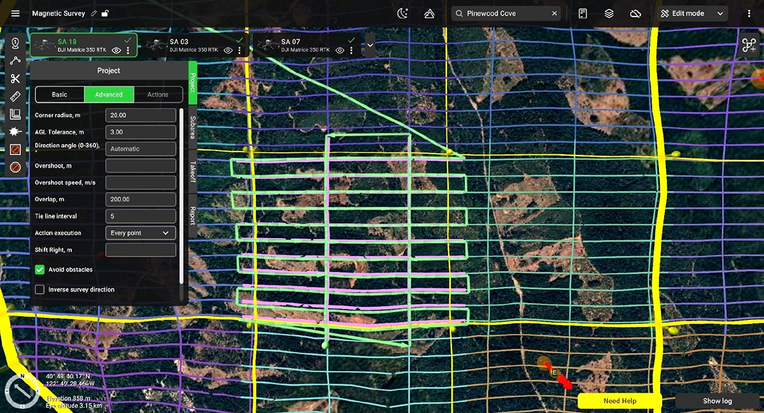This screenshot has width=764, height=413.
Task: Open the Action execution Every point dropdown
Action: [140, 233]
